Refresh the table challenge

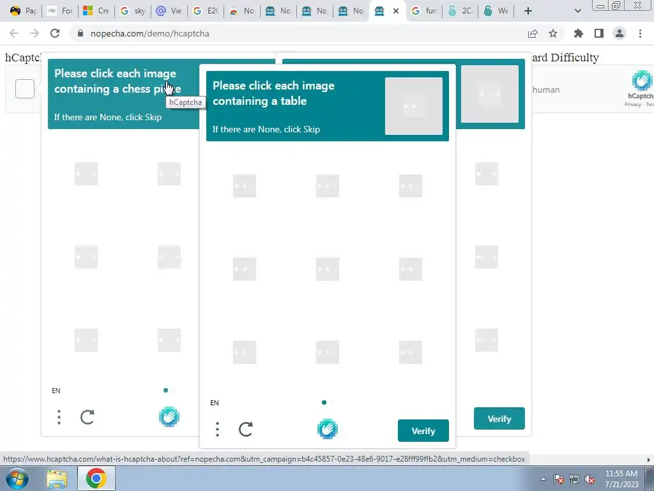(x=246, y=429)
